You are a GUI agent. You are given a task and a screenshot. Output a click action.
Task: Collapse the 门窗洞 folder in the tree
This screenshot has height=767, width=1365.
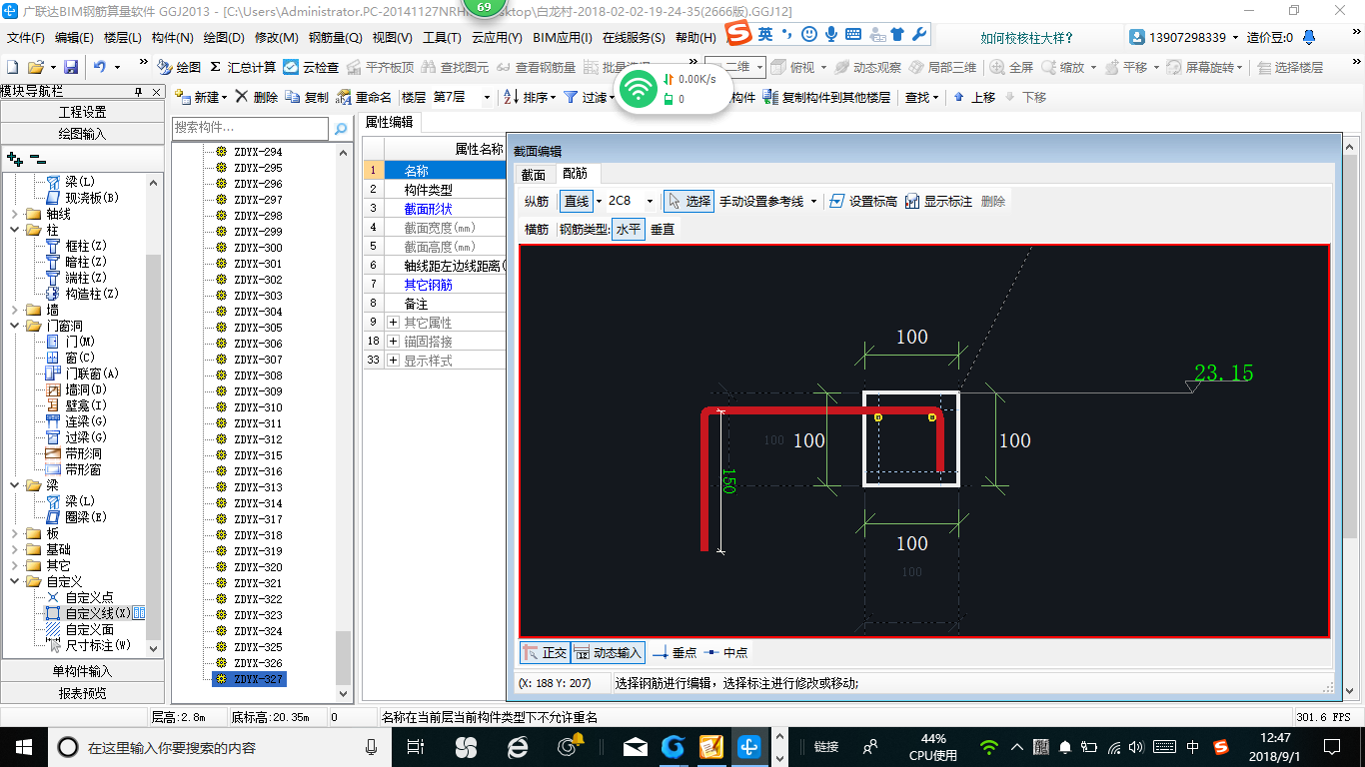click(14, 326)
